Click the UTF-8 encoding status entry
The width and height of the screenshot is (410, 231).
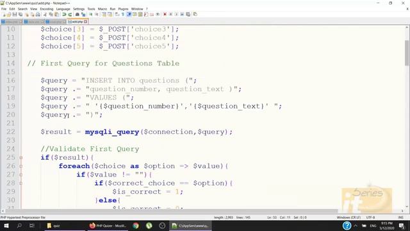click(x=370, y=218)
